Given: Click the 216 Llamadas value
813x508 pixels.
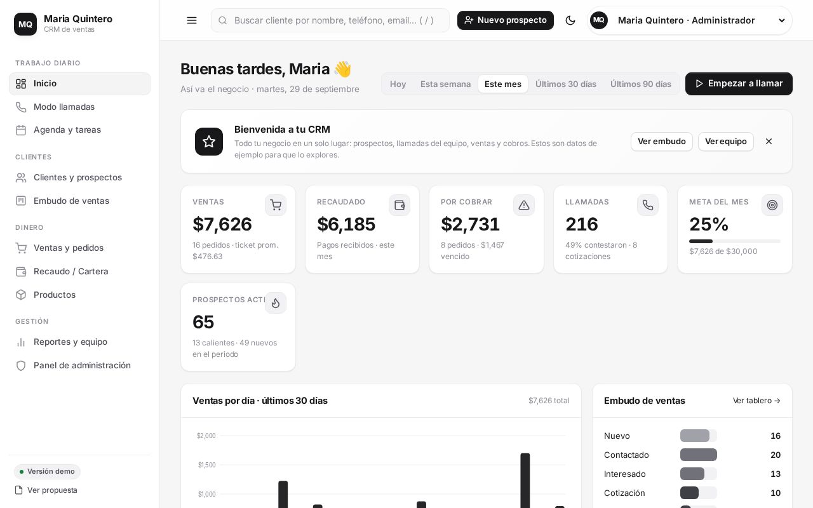Looking at the screenshot, I should [x=582, y=224].
